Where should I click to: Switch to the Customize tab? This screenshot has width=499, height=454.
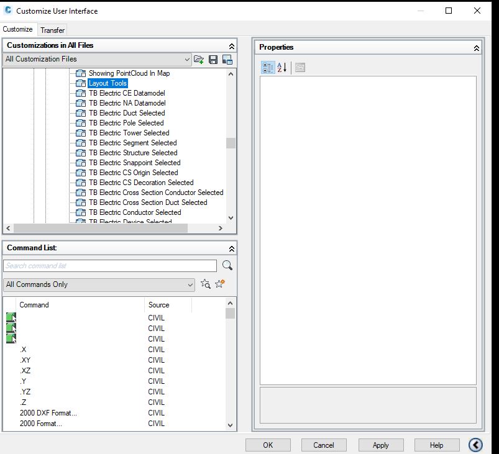pyautogui.click(x=18, y=29)
